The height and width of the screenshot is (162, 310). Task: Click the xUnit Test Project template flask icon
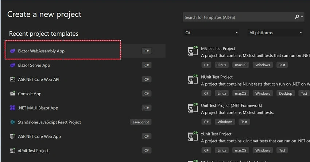[193, 137]
